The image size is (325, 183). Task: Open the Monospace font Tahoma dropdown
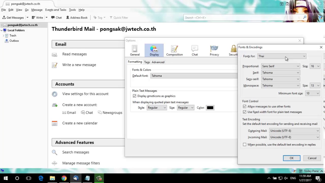pyautogui.click(x=280, y=86)
